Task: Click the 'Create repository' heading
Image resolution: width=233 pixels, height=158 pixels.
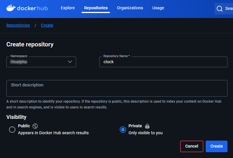Action: click(30, 44)
